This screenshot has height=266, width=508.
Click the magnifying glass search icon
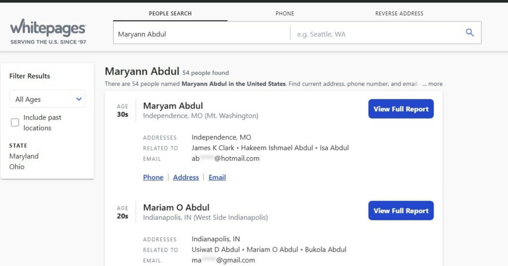469,33
